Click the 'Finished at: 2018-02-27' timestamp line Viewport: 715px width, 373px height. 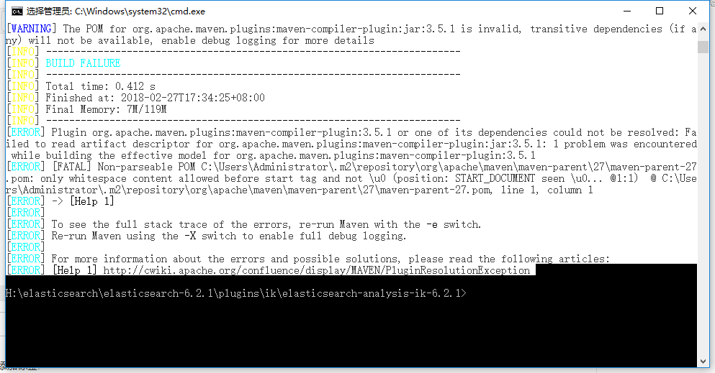coord(155,98)
